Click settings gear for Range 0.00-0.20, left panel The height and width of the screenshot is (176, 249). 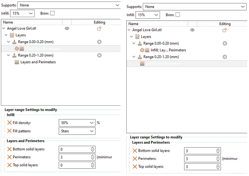(99, 42)
